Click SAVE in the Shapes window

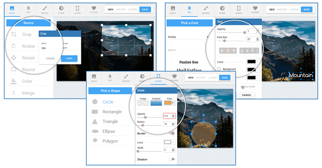pyautogui.click(x=225, y=78)
